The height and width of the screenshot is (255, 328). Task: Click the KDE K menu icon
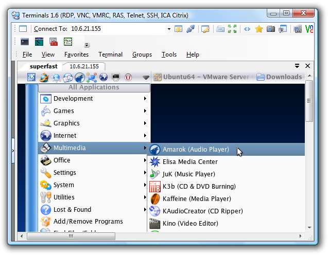[31, 77]
